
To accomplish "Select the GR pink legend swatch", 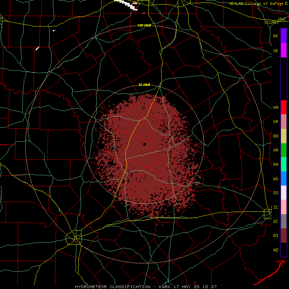I will [x=284, y=122].
